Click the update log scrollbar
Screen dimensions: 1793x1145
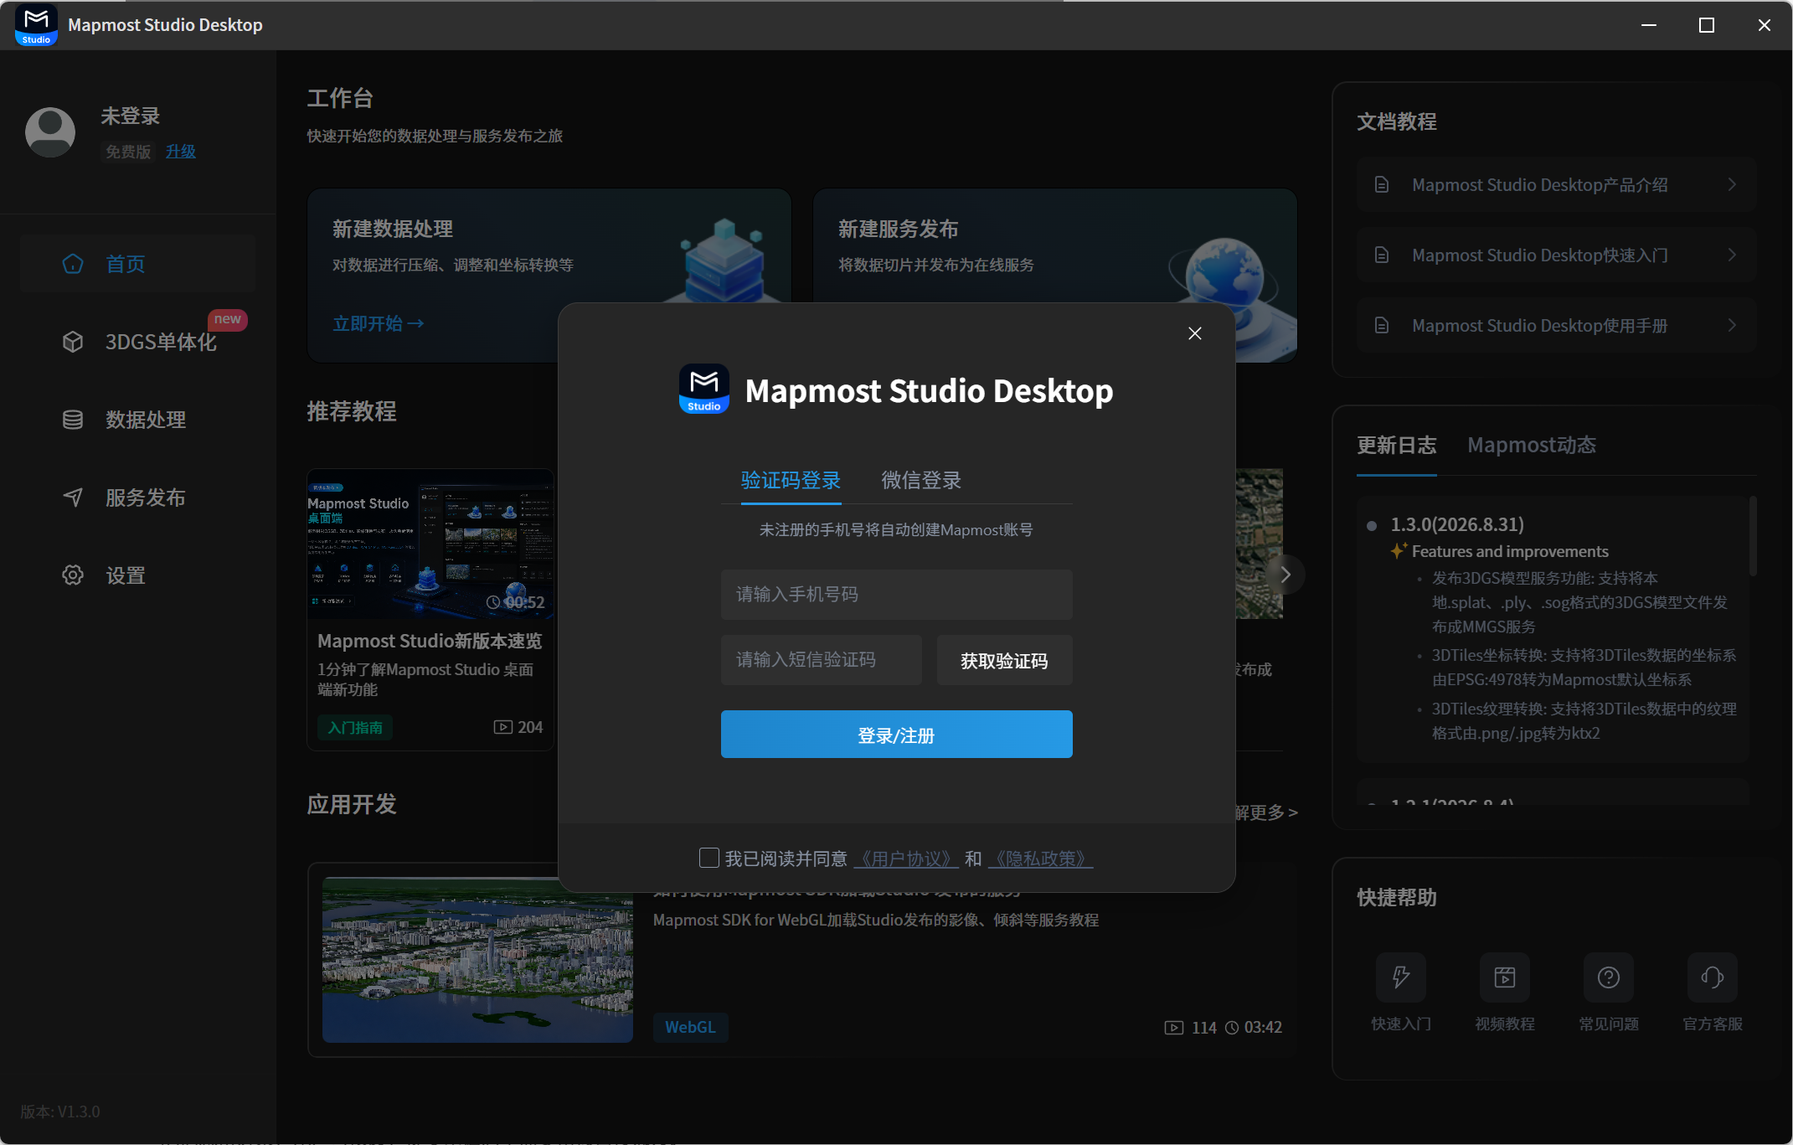[x=1752, y=536]
